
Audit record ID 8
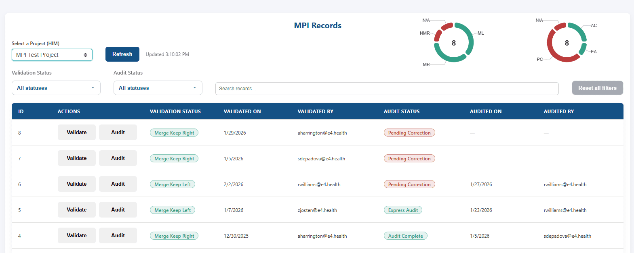point(118,132)
